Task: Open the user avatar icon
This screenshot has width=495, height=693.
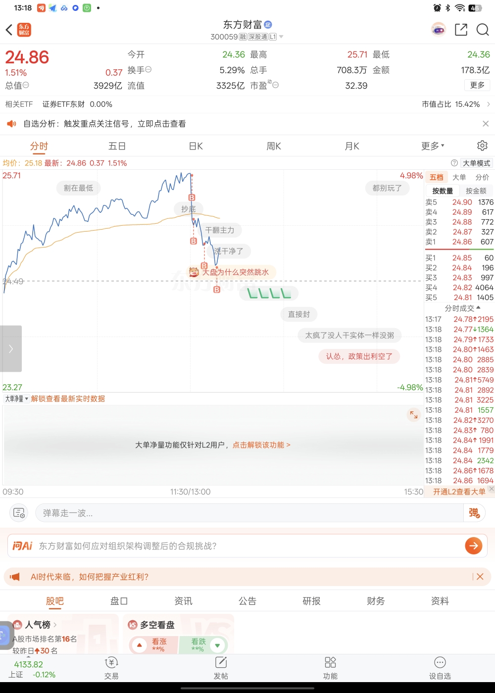Action: [439, 30]
